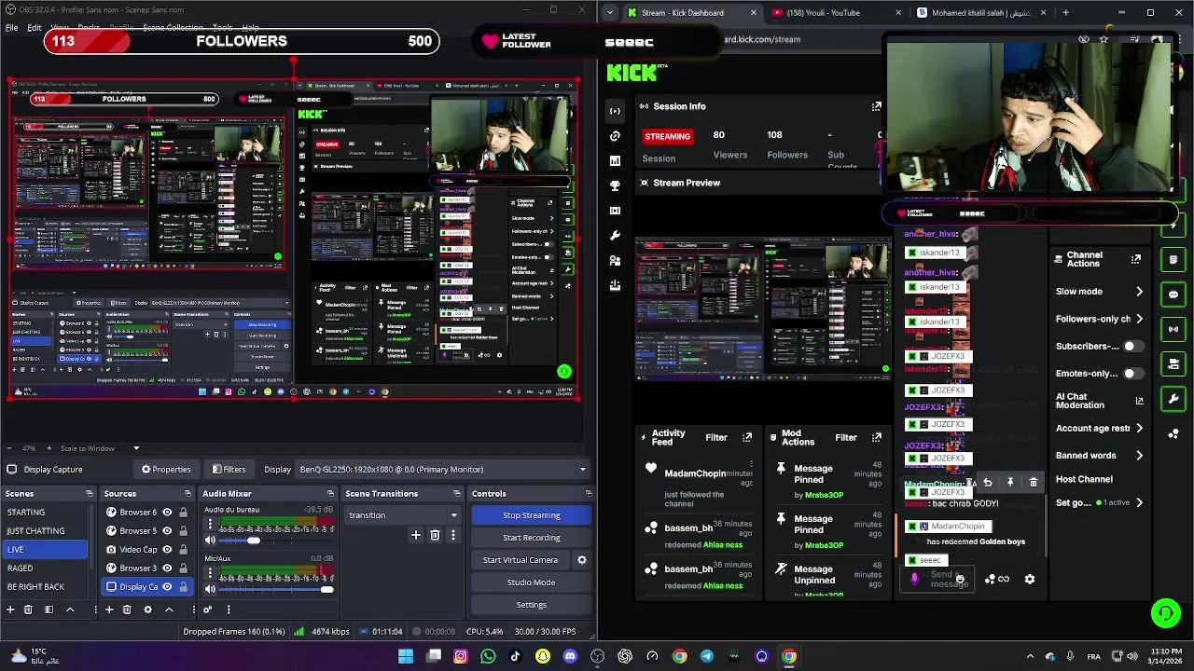Open Kick sidebar wrench settings icon
This screenshot has height=671, width=1194.
(x=615, y=236)
